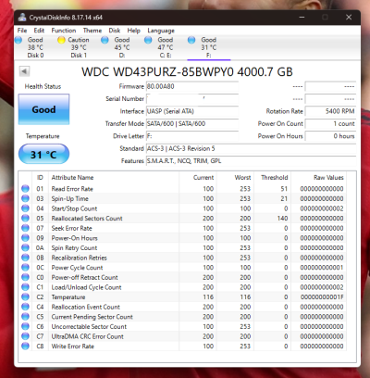The width and height of the screenshot is (370, 378).
Task: Click the status dot for Load/Unload Cycle Count
Action: (x=25, y=287)
